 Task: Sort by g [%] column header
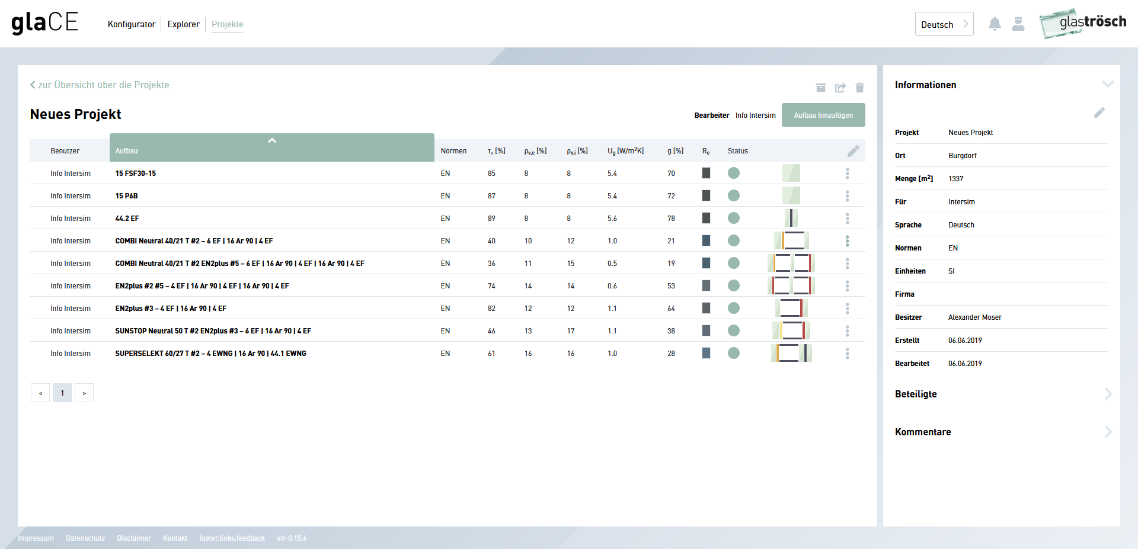click(675, 151)
